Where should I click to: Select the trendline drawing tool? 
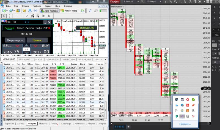click(27, 16)
